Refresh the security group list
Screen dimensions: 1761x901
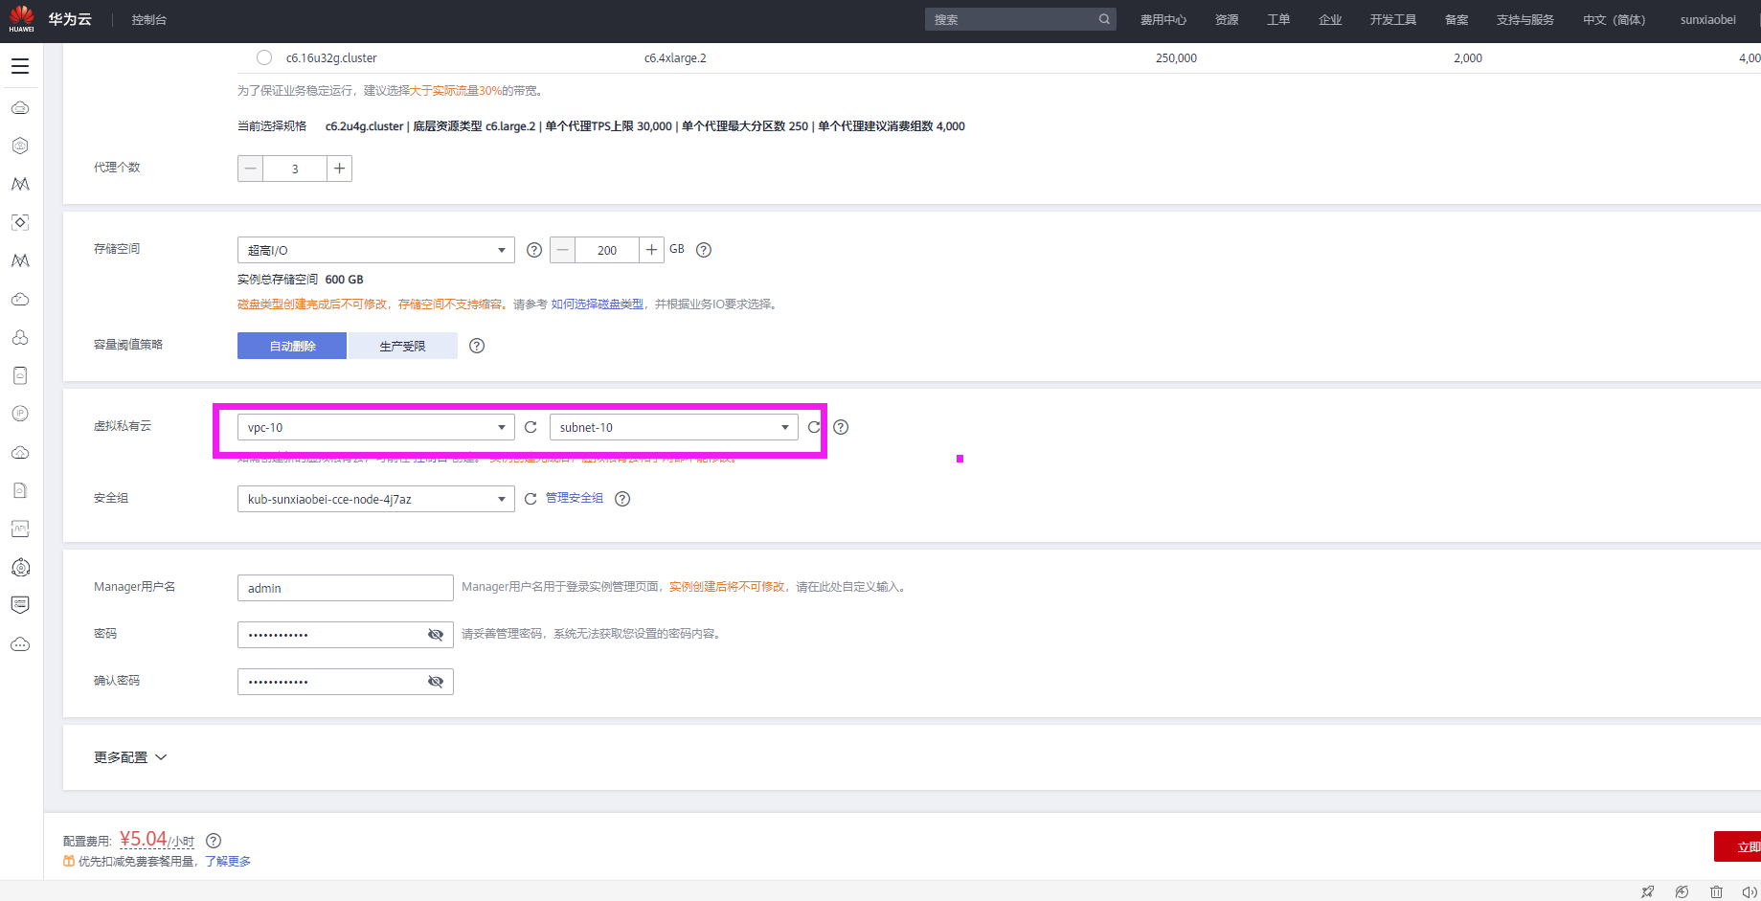(531, 499)
